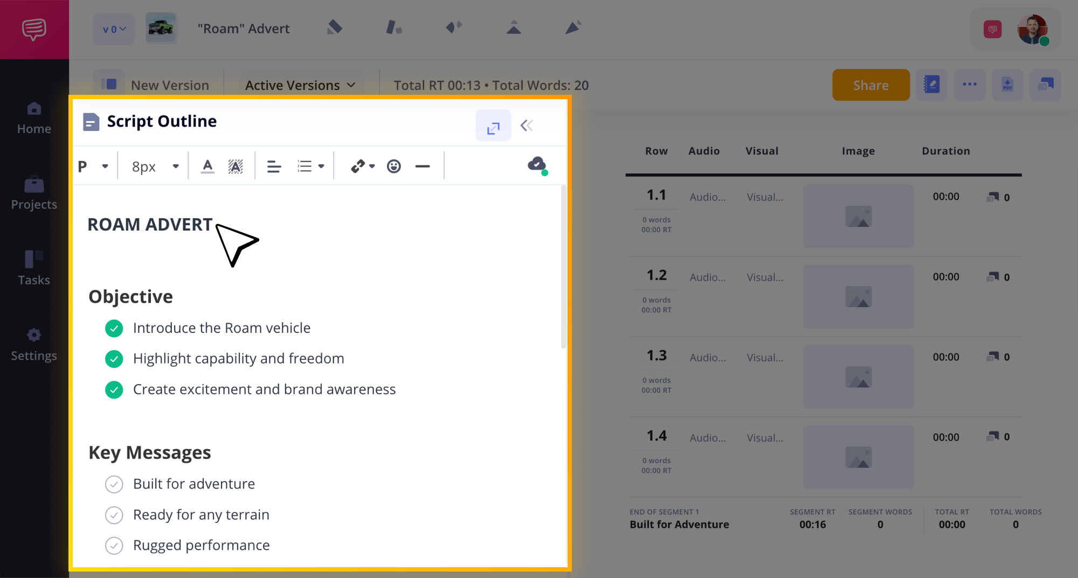The height and width of the screenshot is (578, 1078).
Task: Check the Ready for any terrain item
Action: [114, 515]
